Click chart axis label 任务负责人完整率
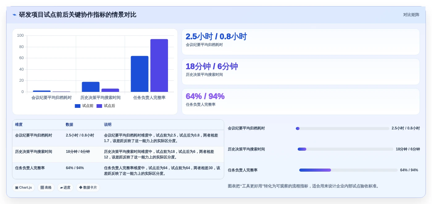The image size is (432, 204). coord(149,98)
